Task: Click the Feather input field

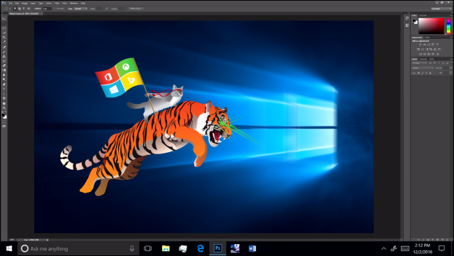Action: (x=47, y=8)
